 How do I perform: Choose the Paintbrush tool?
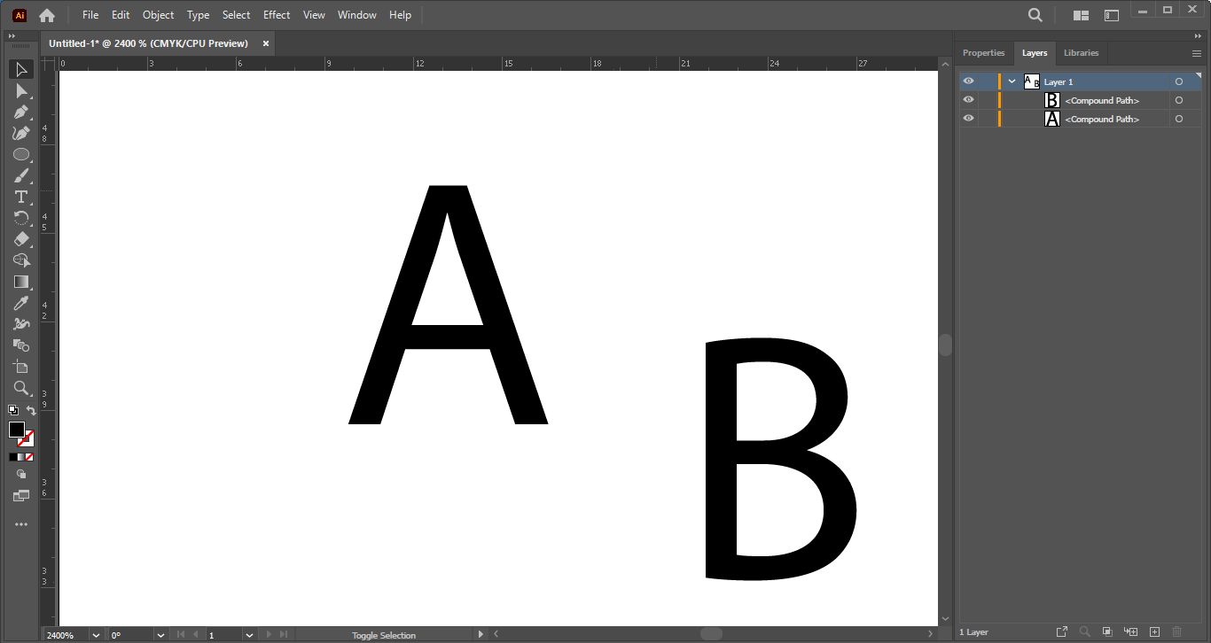[21, 175]
